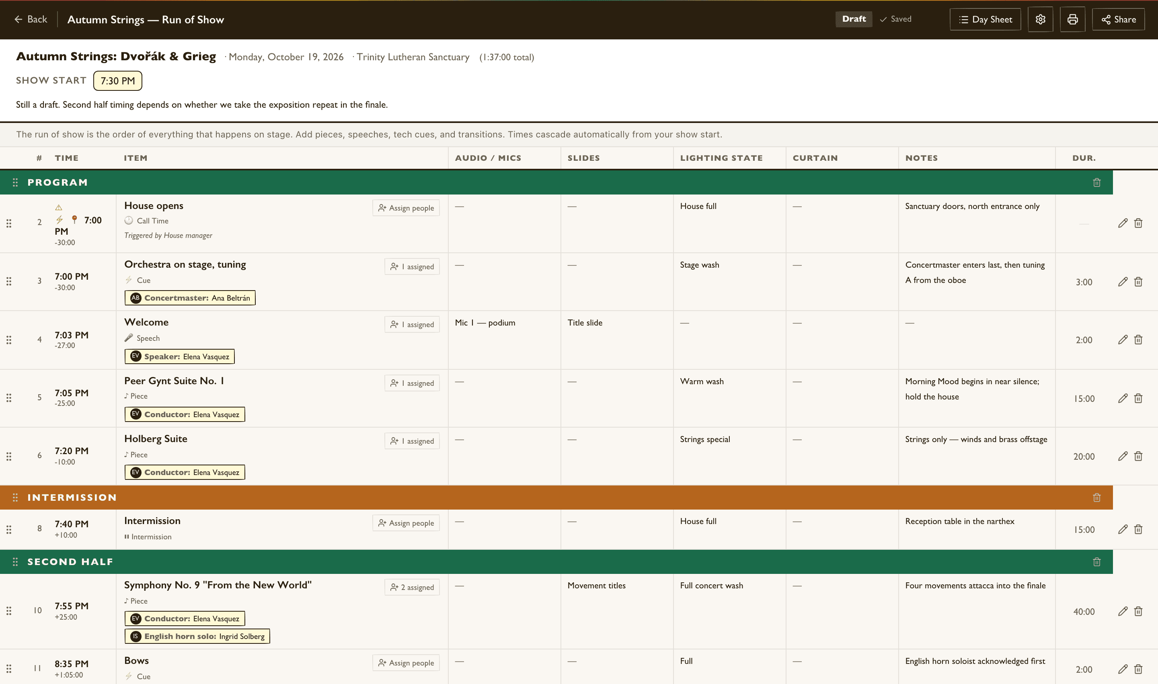Grab the SECOND HALF section drag handle
1158x684 pixels.
pyautogui.click(x=15, y=562)
